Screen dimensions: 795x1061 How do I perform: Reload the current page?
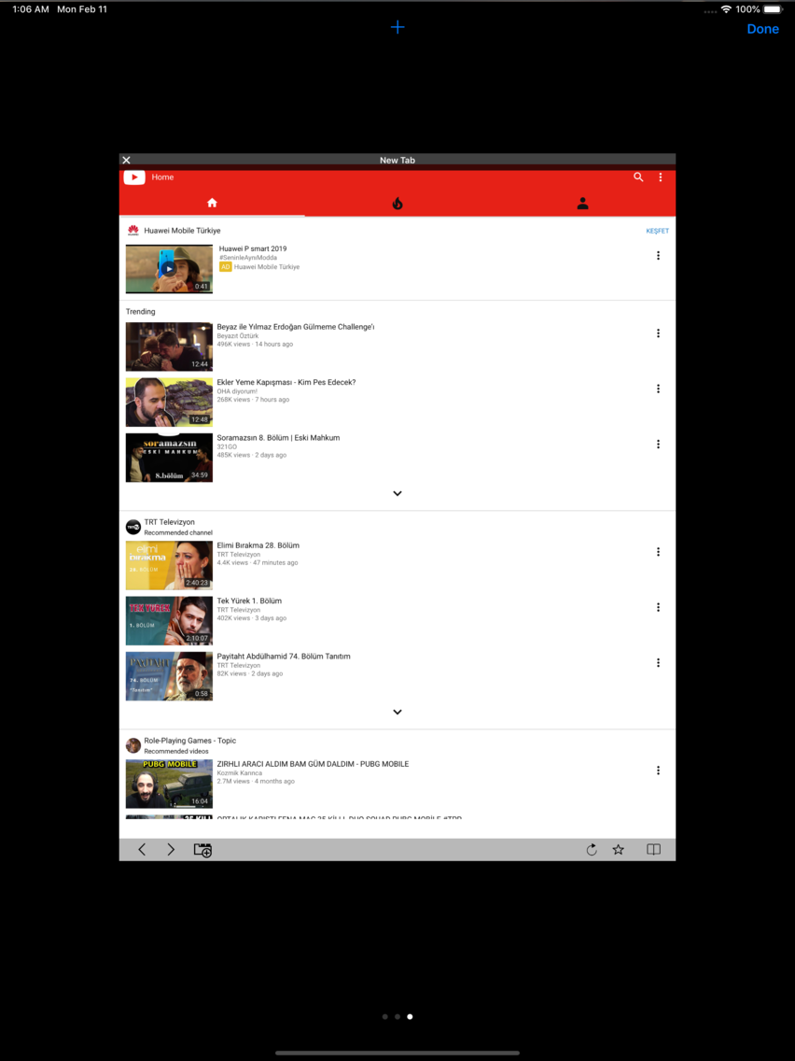(x=592, y=849)
